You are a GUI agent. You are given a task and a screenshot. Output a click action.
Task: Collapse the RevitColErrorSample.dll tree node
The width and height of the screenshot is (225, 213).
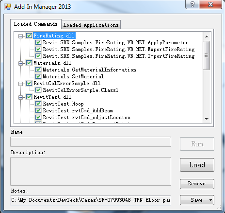pos(20,84)
